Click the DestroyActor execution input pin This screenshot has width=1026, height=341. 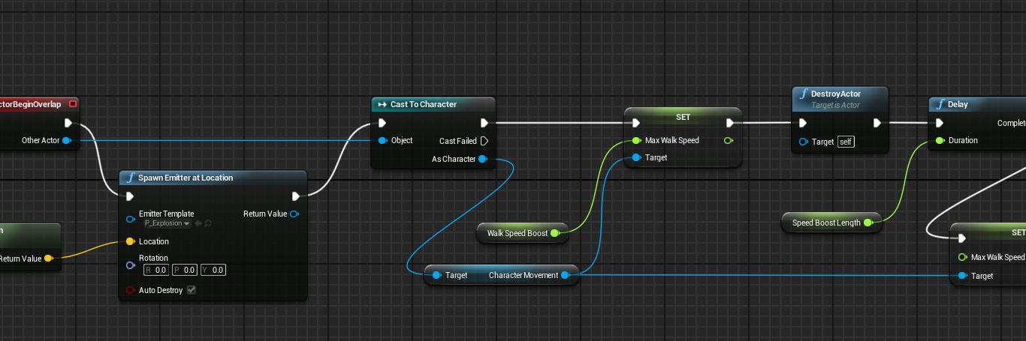point(803,123)
